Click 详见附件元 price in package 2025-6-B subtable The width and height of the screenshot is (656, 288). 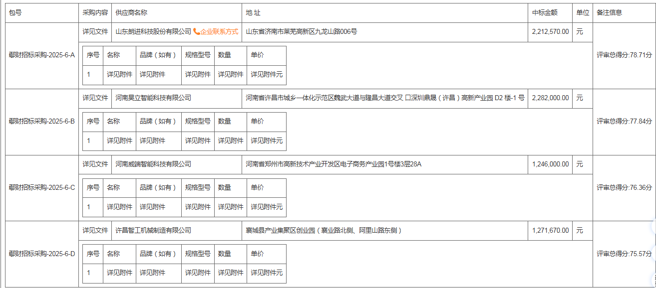click(x=267, y=141)
